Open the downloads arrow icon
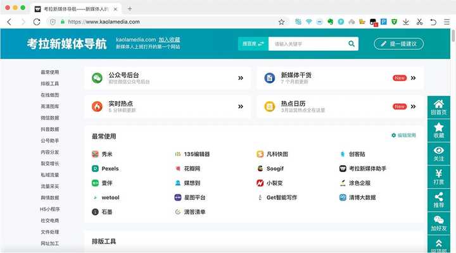Image resolution: width=456 pixels, height=253 pixels. coord(406,22)
